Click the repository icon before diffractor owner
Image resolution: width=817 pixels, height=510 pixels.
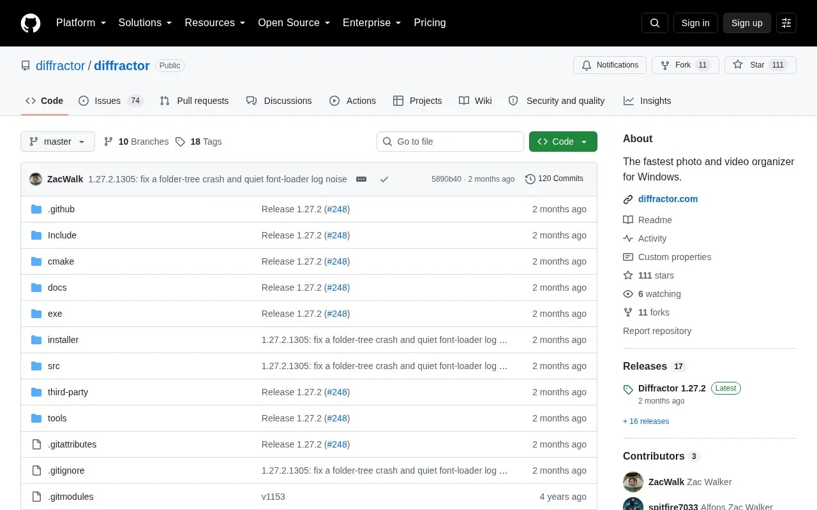pyautogui.click(x=26, y=66)
